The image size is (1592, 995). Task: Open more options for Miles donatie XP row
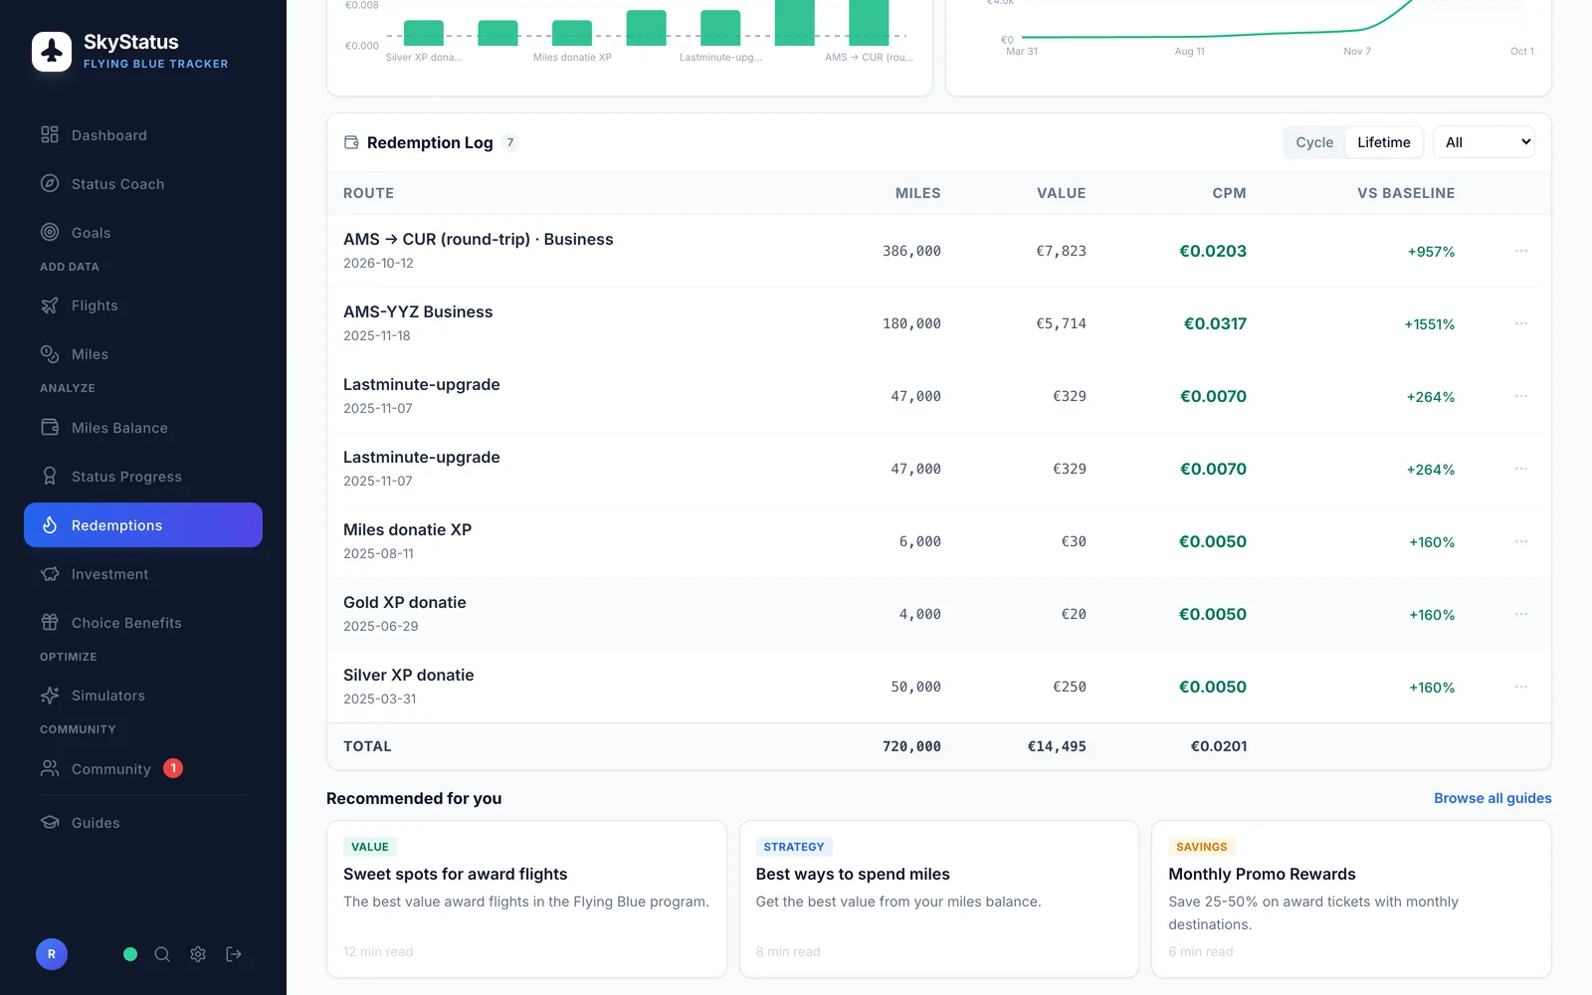point(1521,541)
